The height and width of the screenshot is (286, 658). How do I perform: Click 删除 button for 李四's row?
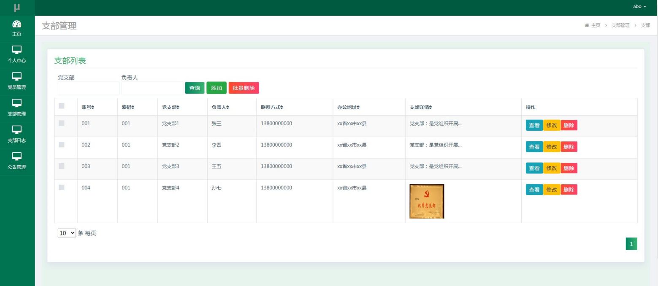[x=569, y=147]
